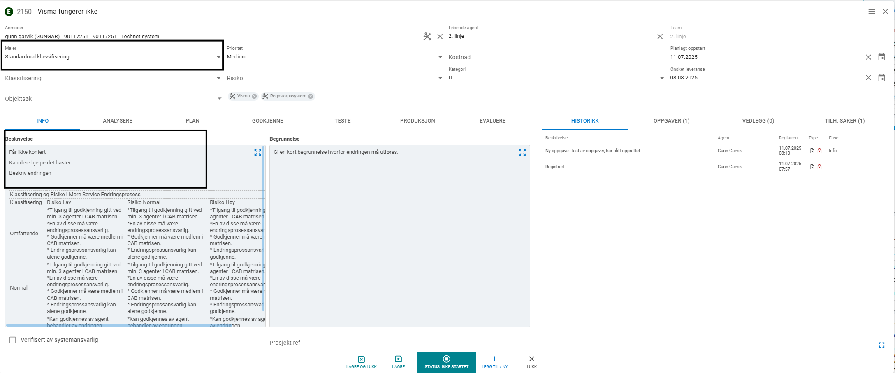
Task: Click Lagre og lukk button
Action: [362, 362]
